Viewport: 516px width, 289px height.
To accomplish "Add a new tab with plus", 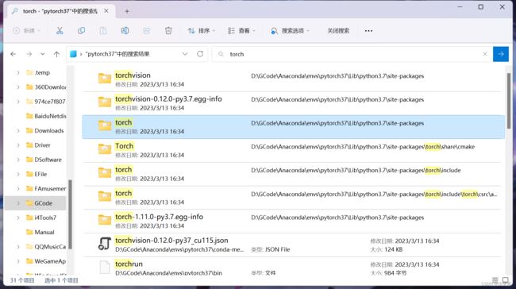I will tap(127, 11).
